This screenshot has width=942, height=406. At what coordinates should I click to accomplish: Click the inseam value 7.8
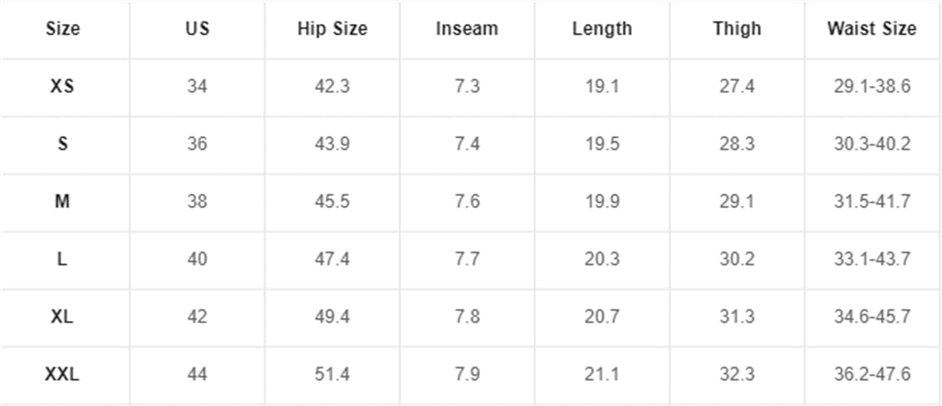(467, 317)
